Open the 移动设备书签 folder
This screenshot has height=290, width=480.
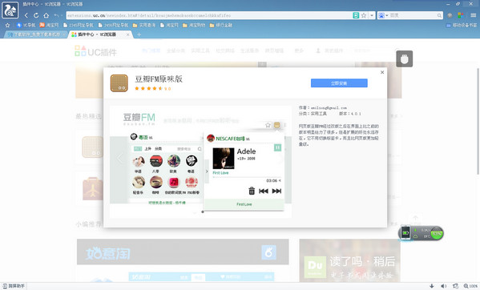point(462,25)
